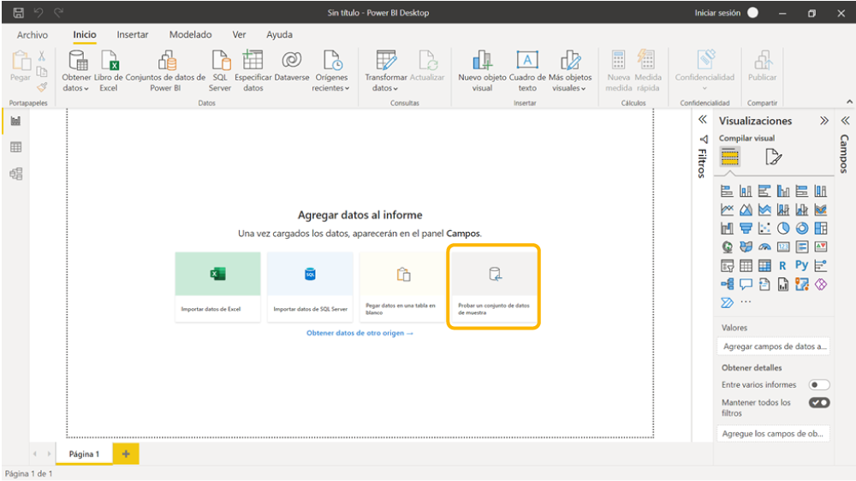Open Transformar datos dropdown
The height and width of the screenshot is (481, 856).
pyautogui.click(x=385, y=71)
